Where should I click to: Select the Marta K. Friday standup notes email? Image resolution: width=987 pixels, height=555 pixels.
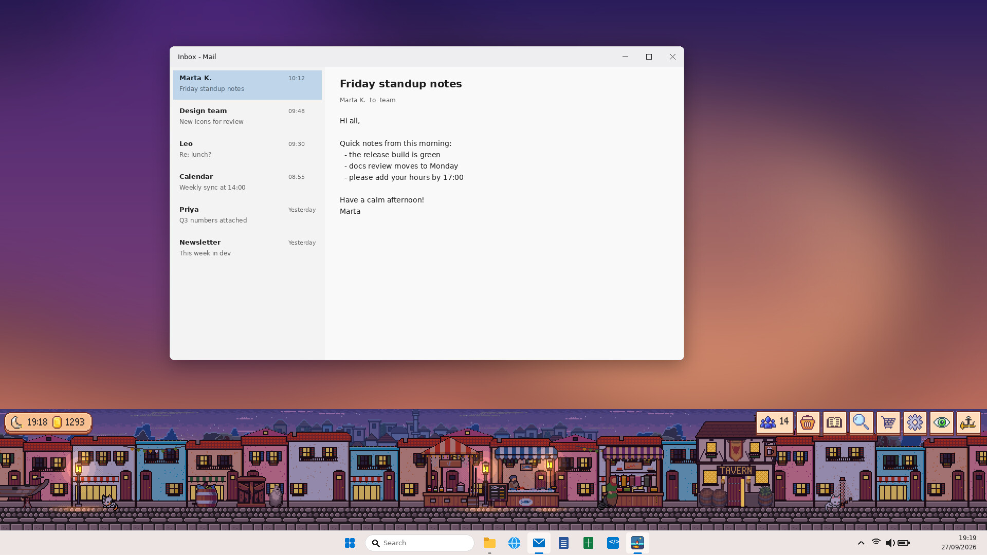tap(247, 85)
